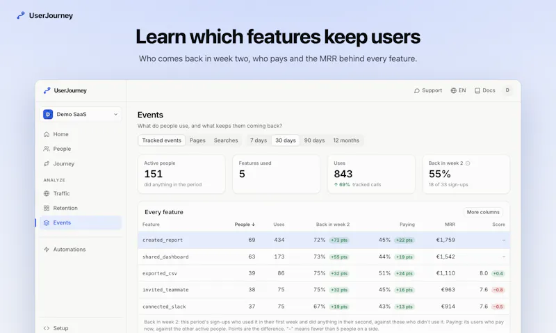The height and width of the screenshot is (333, 556).
Task: Click the Support link
Action: click(x=428, y=90)
